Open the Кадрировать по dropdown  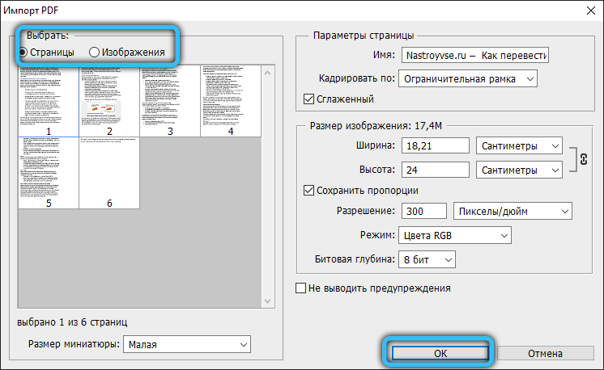(468, 78)
